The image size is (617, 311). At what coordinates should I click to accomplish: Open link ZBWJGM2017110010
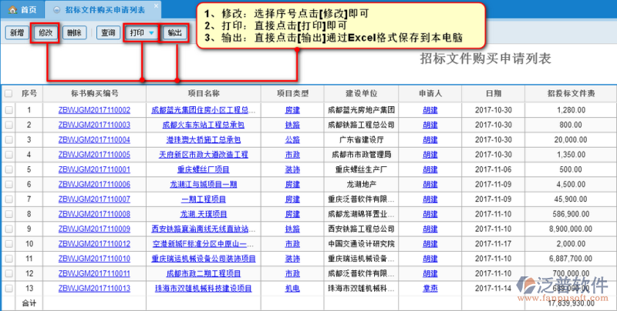pos(94,259)
